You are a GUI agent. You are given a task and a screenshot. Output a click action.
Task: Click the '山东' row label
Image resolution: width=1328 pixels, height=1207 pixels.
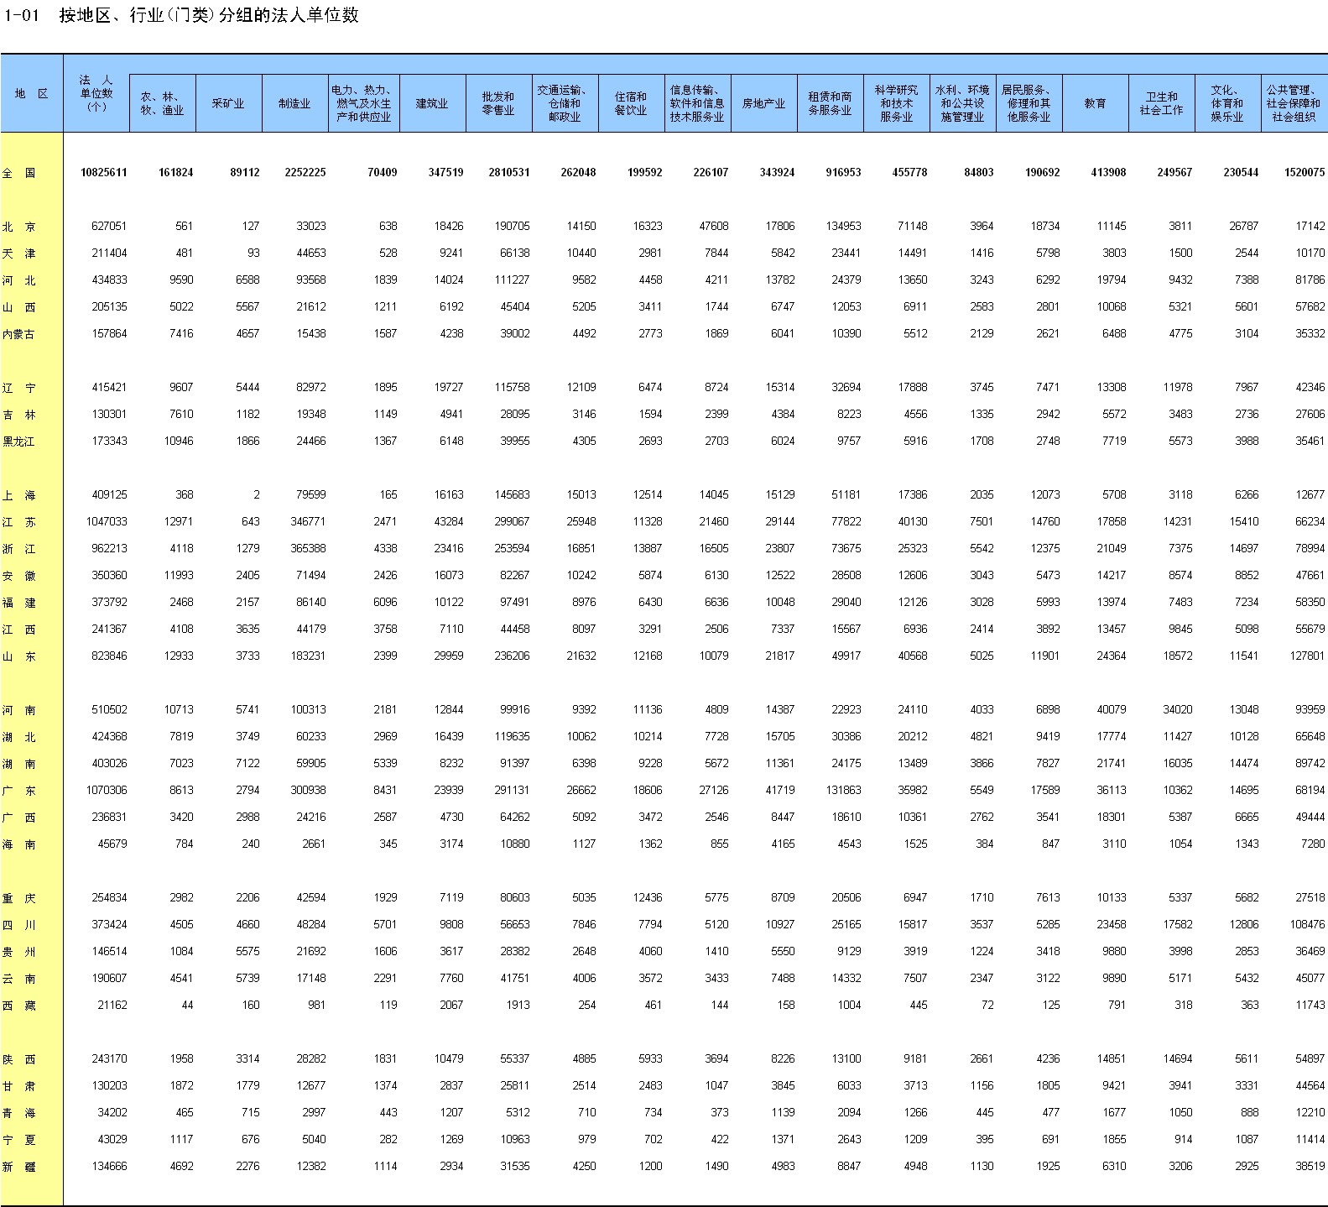[x=18, y=656]
